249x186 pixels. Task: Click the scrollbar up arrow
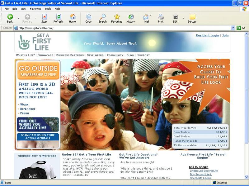[247, 34]
